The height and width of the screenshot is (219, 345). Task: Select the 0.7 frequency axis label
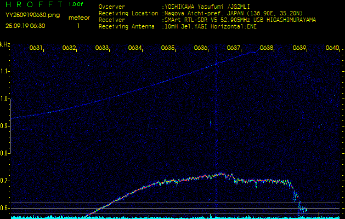coord(5,181)
